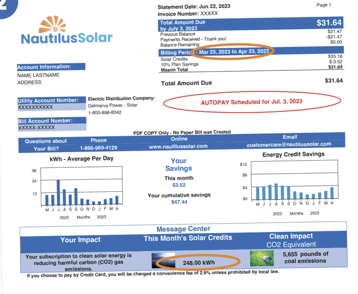Click the Delmarva Power 1-800-898-8042 number
This screenshot has width=358, height=294.
[x=105, y=113]
